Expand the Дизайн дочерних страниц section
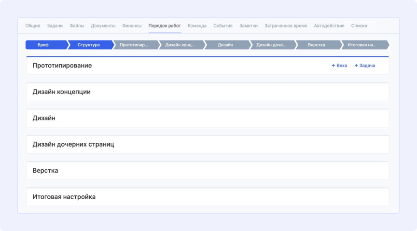The width and height of the screenshot is (417, 231). pos(73,144)
